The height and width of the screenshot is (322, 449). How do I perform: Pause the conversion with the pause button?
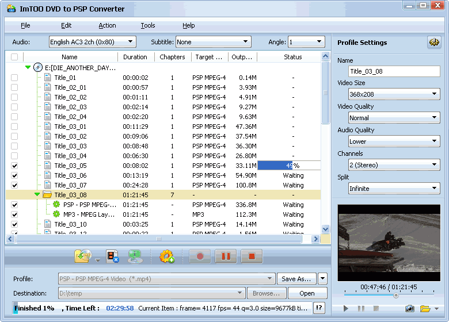(x=226, y=256)
